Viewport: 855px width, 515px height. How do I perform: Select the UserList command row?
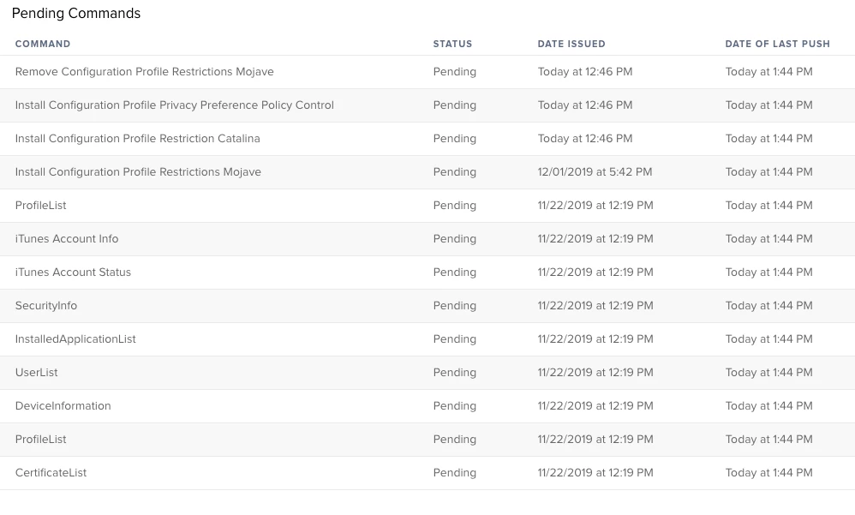tap(427, 373)
